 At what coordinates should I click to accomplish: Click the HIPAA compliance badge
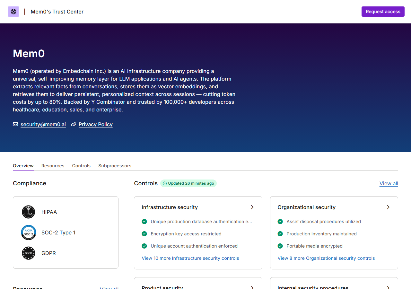tap(29, 212)
